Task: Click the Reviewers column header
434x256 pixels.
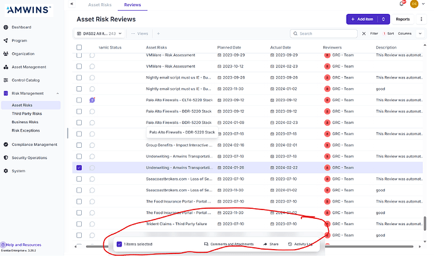Action: pos(332,47)
